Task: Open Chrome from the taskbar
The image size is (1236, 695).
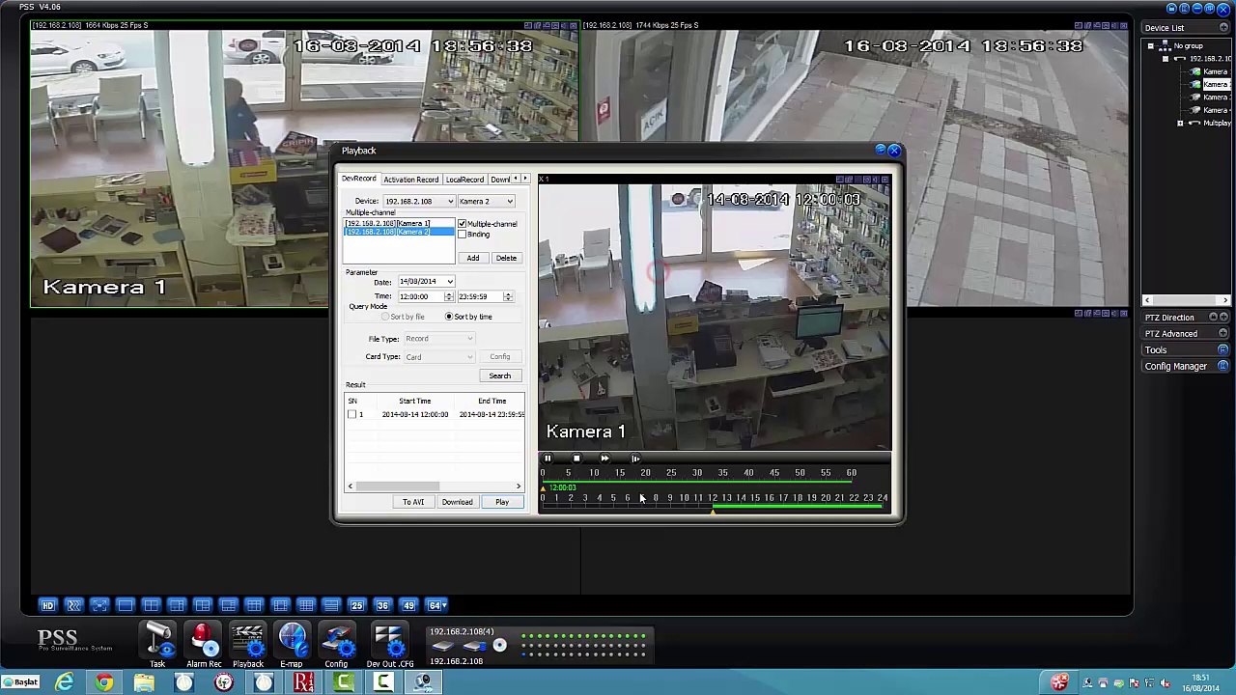Action: (103, 682)
